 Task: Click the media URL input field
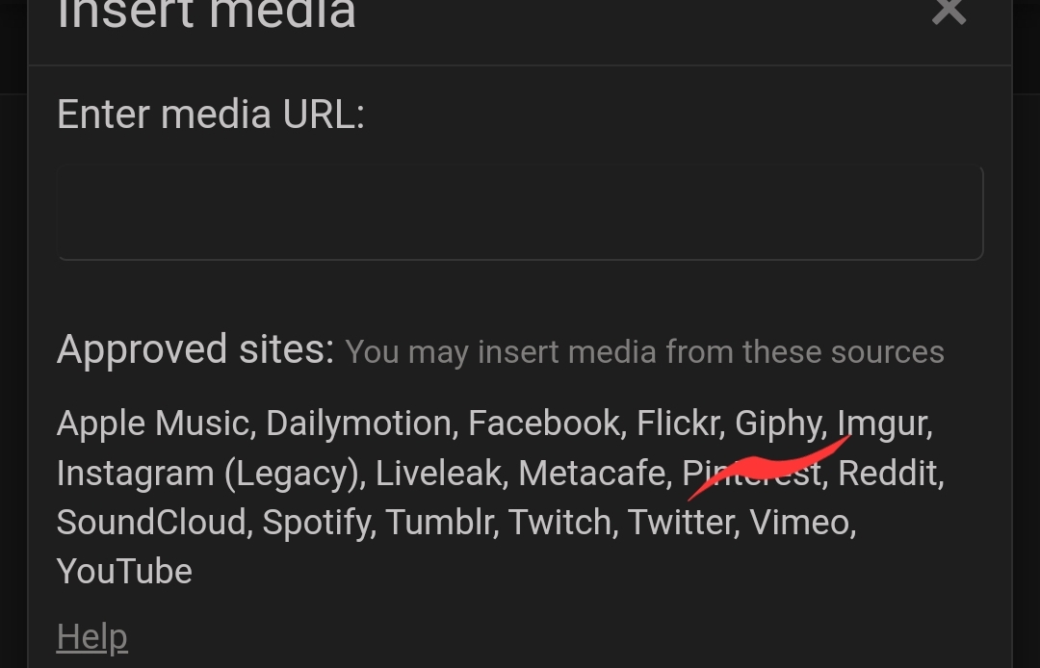[x=520, y=213]
